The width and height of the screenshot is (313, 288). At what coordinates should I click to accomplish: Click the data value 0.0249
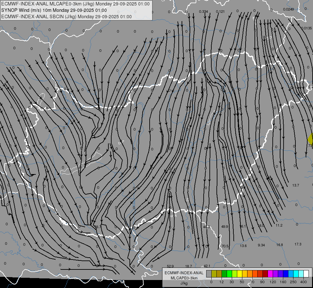[288, 9]
